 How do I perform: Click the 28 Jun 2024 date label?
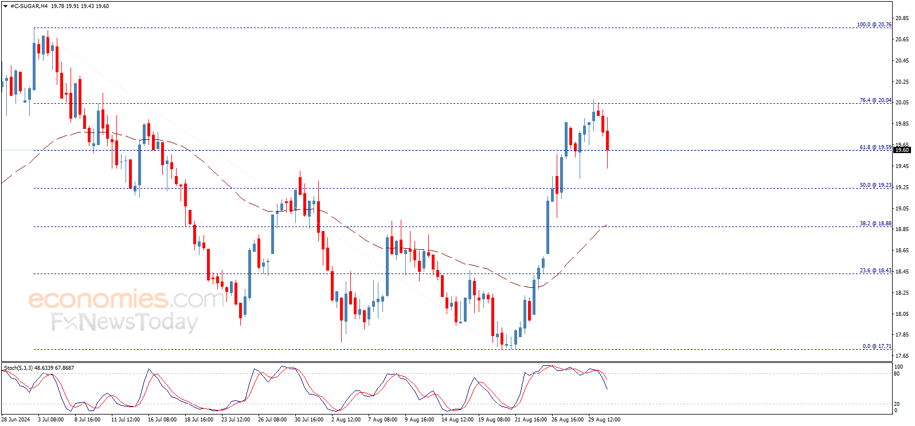pyautogui.click(x=15, y=420)
